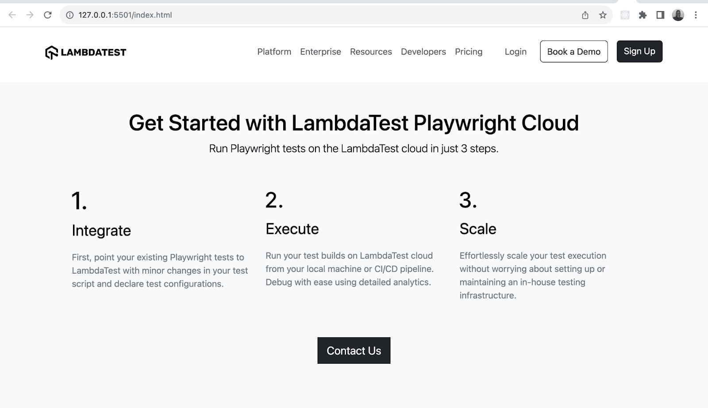Reload the current page
The height and width of the screenshot is (408, 708).
coord(48,15)
